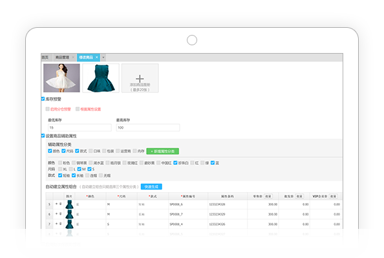The width and height of the screenshot is (384, 258).
Task: Close the 商品管理 tab
Action: (x=73, y=58)
